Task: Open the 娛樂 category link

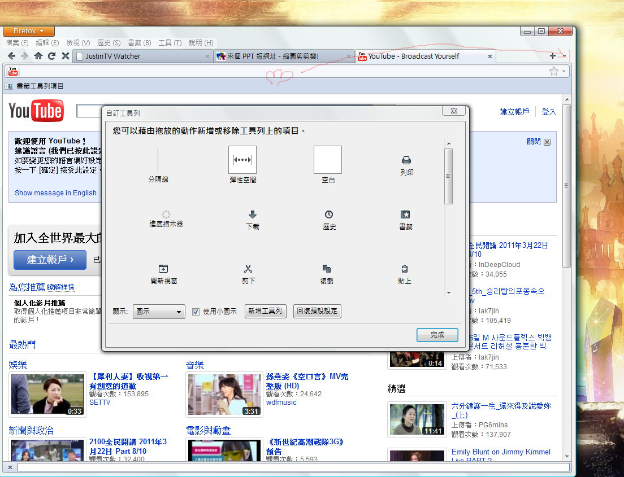Action: coord(18,365)
